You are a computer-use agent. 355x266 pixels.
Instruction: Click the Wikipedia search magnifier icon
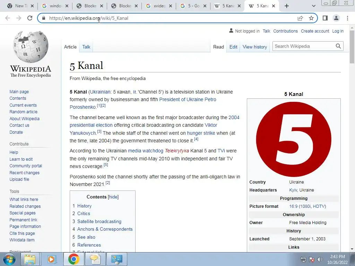(x=338, y=46)
